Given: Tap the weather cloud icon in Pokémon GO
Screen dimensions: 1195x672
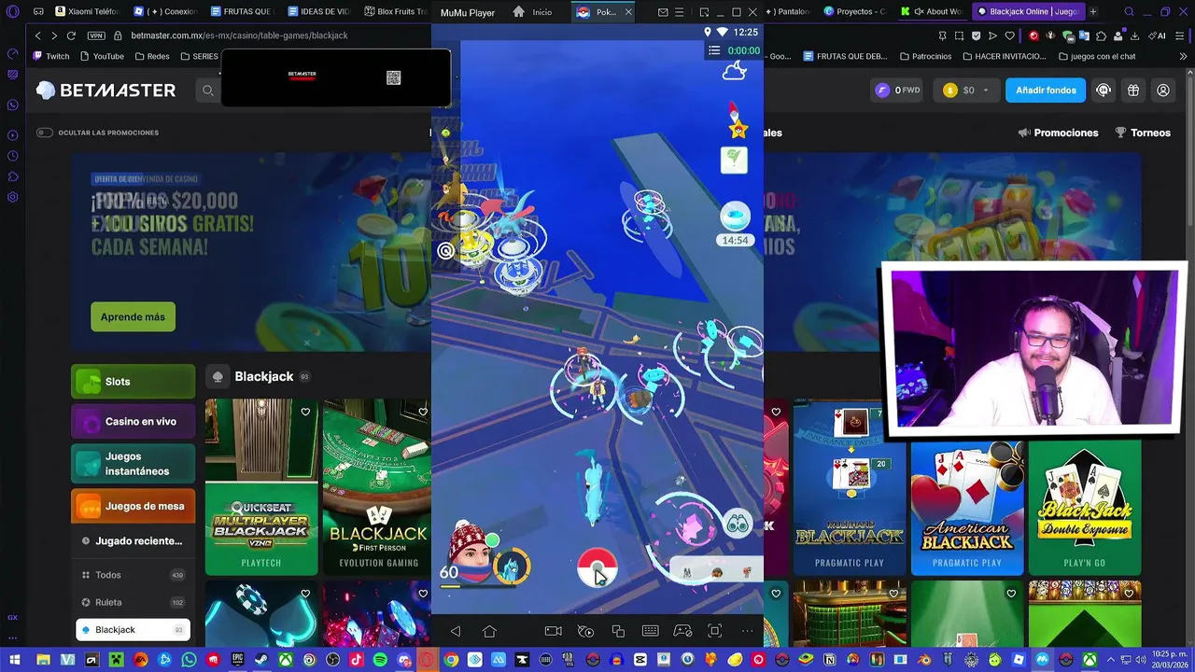Looking at the screenshot, I should click(x=735, y=71).
